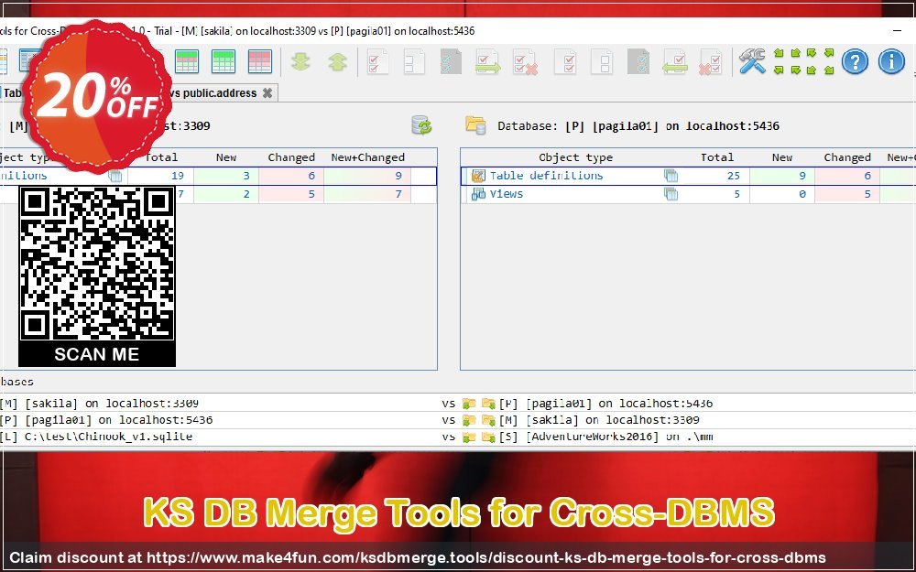Click Total value 25 for Table definitions
Viewport: 916px width, 572px height.
pyautogui.click(x=733, y=176)
